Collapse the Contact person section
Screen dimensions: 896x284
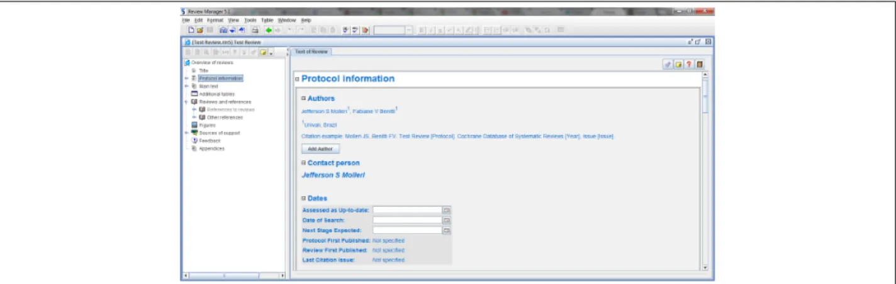(303, 163)
